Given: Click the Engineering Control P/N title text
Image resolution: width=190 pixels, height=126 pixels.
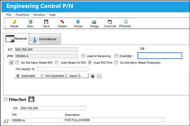Looking at the screenshot, I should [x=40, y=6].
